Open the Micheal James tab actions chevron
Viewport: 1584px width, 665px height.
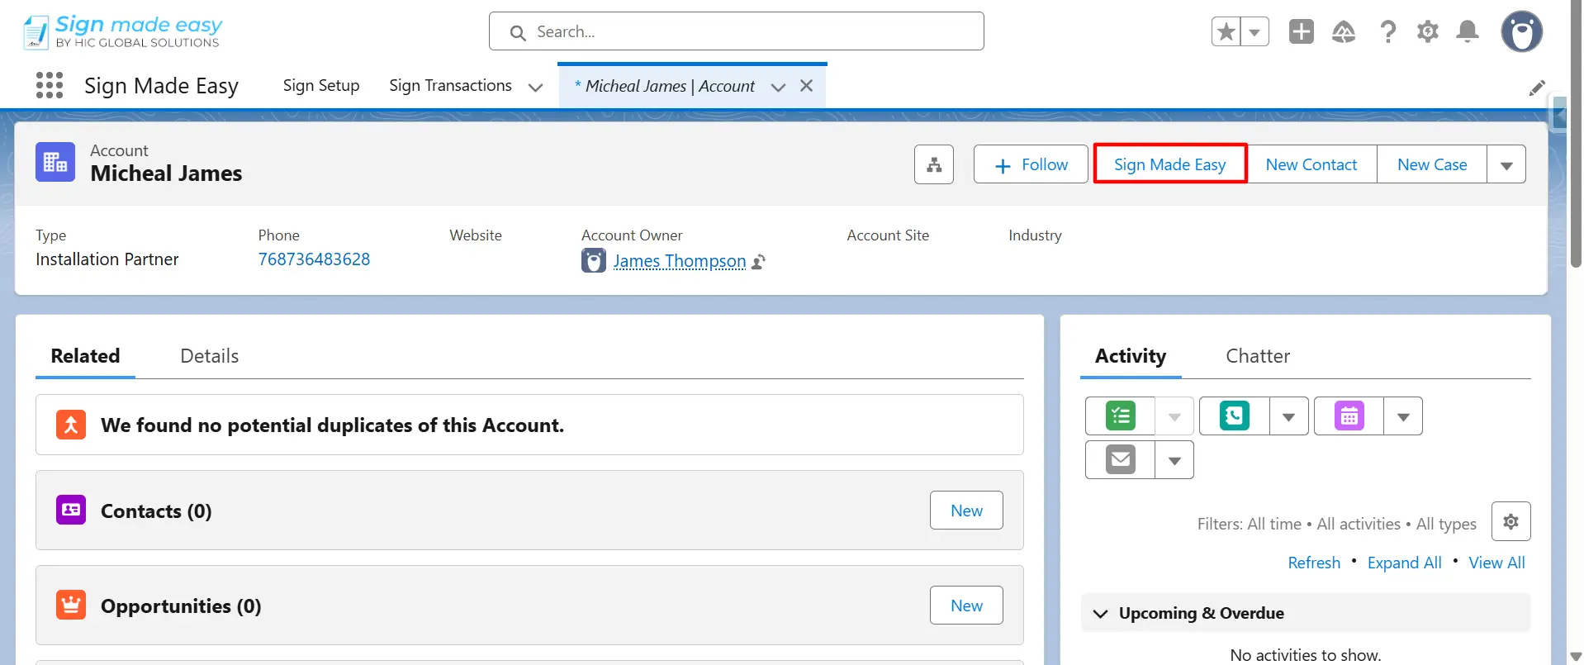778,87
